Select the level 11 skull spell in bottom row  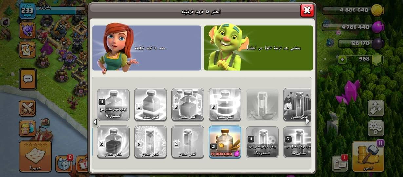point(262,142)
